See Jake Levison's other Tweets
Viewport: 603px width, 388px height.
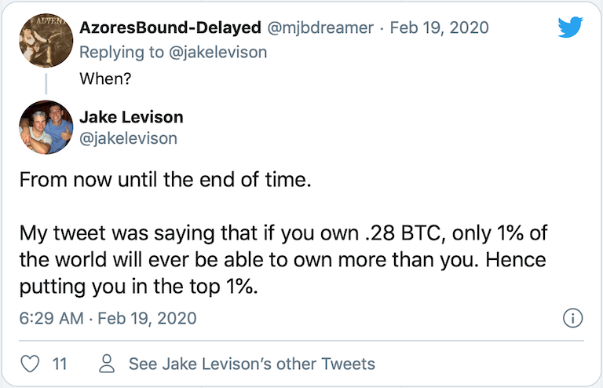(251, 364)
